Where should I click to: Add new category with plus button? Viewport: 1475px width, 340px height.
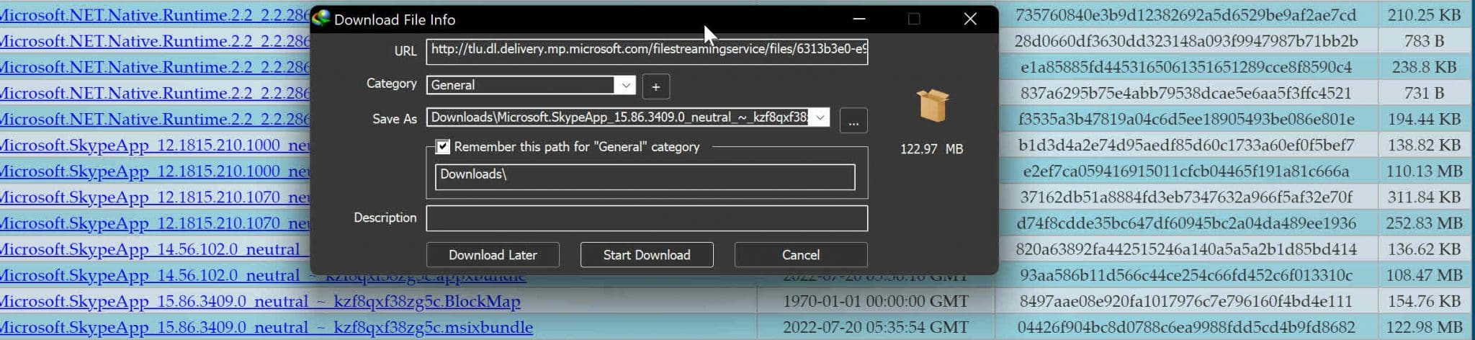point(655,86)
